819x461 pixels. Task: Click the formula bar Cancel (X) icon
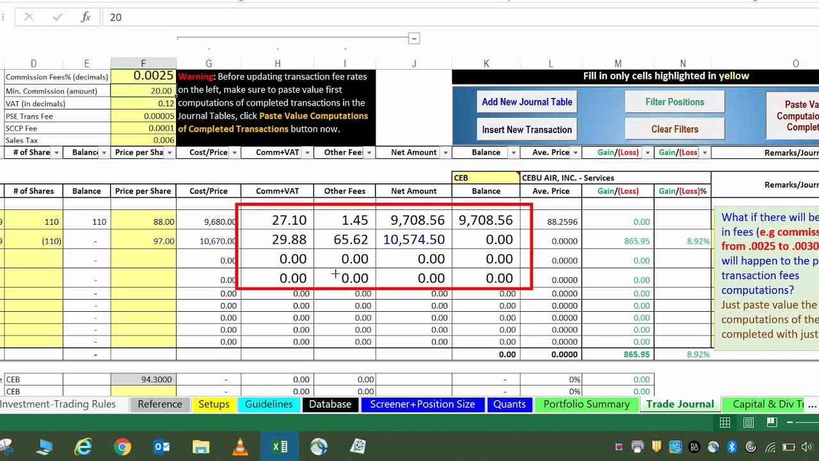tap(29, 17)
